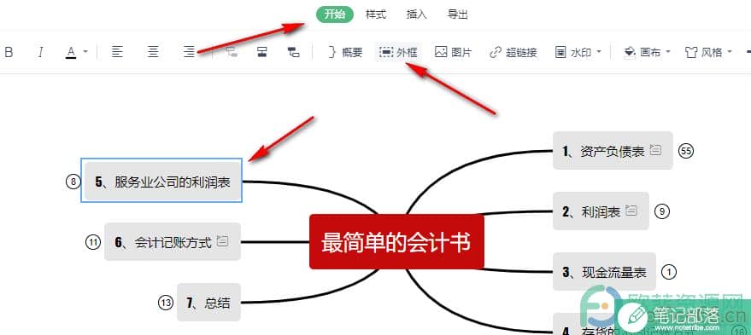Open note icon on 资产负债表 node
Viewport: 751px width, 335px height.
pos(655,150)
